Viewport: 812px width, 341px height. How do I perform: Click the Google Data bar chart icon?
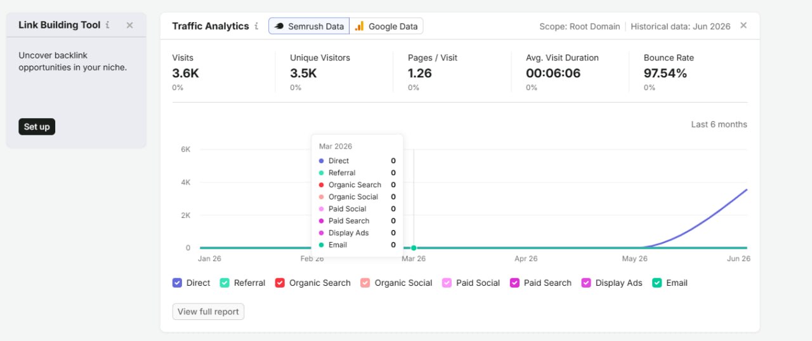click(360, 26)
